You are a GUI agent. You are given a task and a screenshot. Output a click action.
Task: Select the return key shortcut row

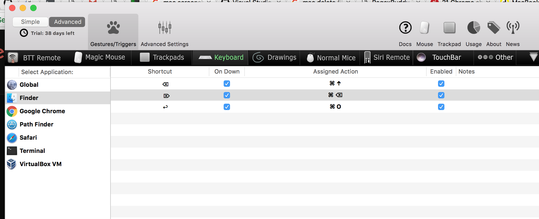[325, 107]
